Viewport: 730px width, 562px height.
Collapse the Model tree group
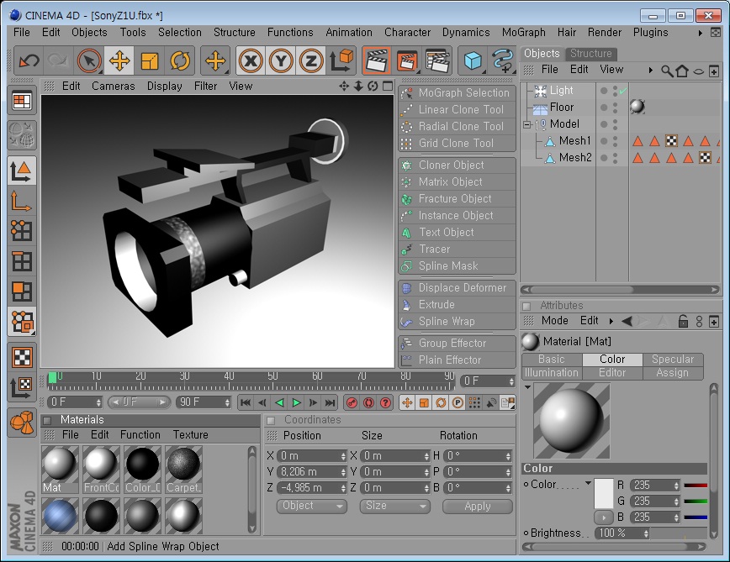pyautogui.click(x=526, y=124)
